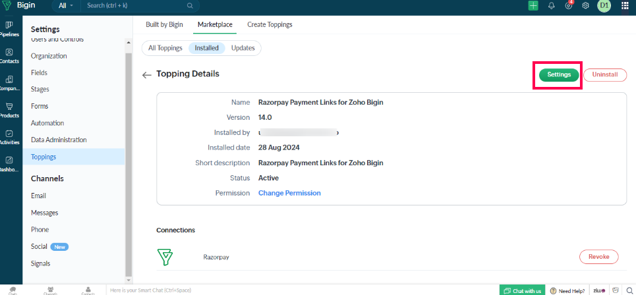
Task: Click the green Settings button
Action: [559, 75]
